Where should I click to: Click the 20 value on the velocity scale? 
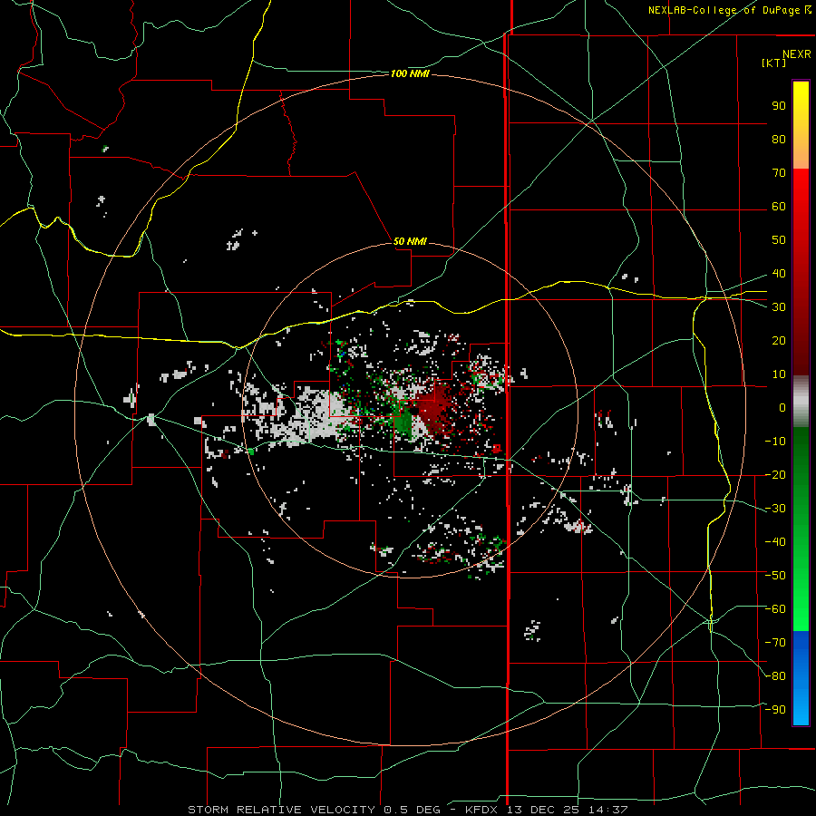point(779,340)
